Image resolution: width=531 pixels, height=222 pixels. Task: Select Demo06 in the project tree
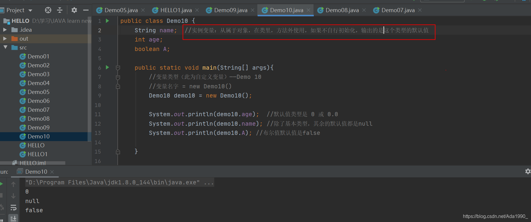38,101
